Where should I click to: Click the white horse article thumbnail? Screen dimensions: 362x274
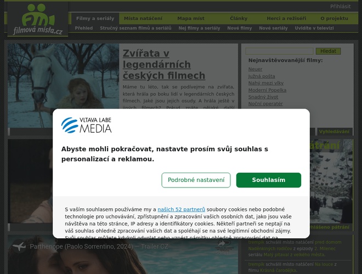tap(63, 85)
